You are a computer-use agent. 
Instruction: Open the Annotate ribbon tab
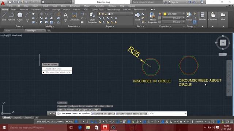pos(24,9)
